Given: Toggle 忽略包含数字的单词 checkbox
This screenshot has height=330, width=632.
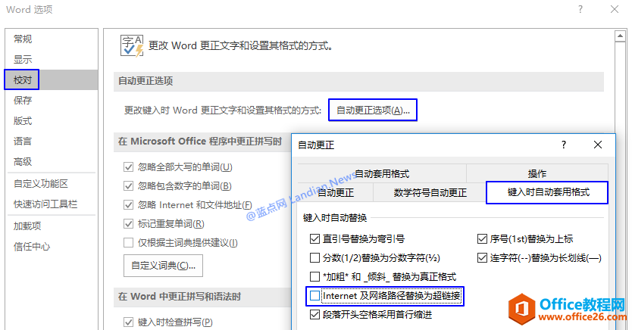Looking at the screenshot, I should coord(128,186).
